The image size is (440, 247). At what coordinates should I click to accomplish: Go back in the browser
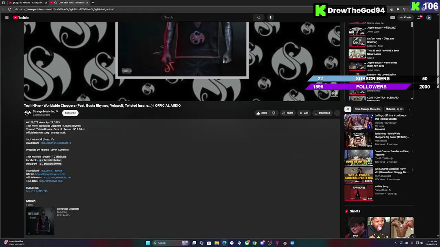(3, 9)
